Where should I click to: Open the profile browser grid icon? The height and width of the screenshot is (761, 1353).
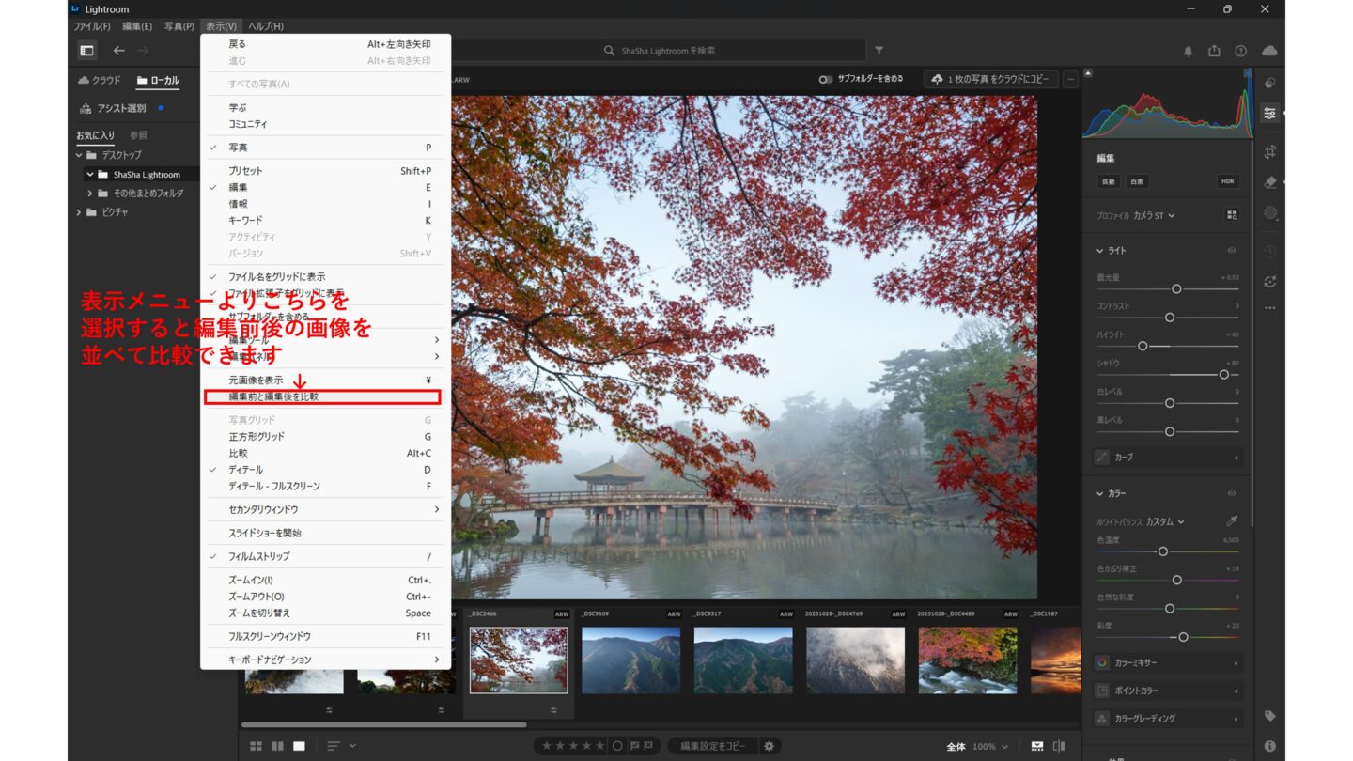point(1232,215)
